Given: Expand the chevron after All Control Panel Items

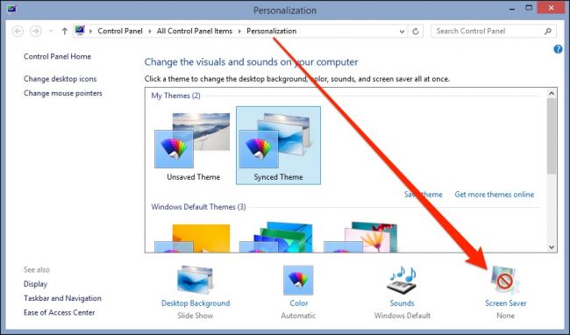Looking at the screenshot, I should pyautogui.click(x=239, y=32).
